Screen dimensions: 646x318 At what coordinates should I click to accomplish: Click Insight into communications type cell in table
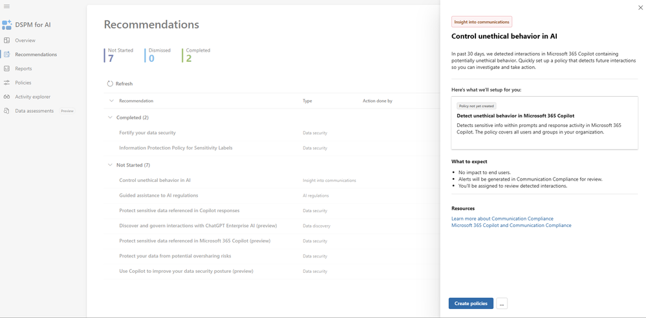(329, 181)
